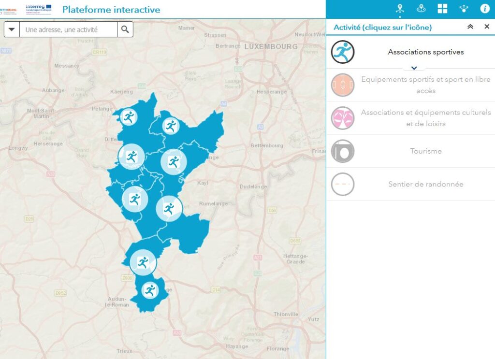Click the Interreg logo at top left

[37, 7]
